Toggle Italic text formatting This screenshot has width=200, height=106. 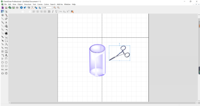(53, 11)
